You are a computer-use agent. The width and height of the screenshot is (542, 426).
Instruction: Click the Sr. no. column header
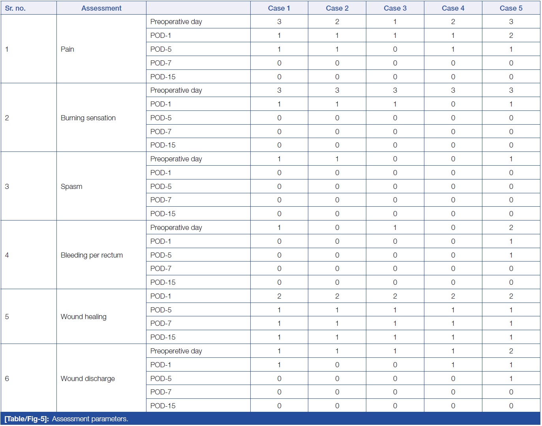pyautogui.click(x=15, y=8)
